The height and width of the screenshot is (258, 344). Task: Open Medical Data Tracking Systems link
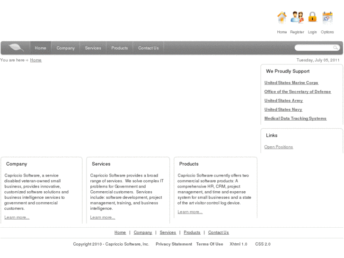coord(295,118)
